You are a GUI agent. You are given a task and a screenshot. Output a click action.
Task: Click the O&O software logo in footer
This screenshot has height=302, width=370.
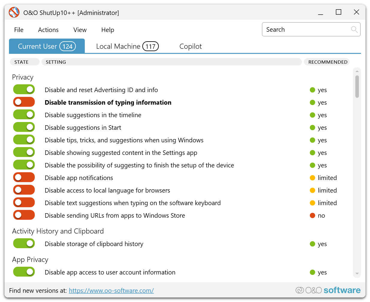[328, 290]
